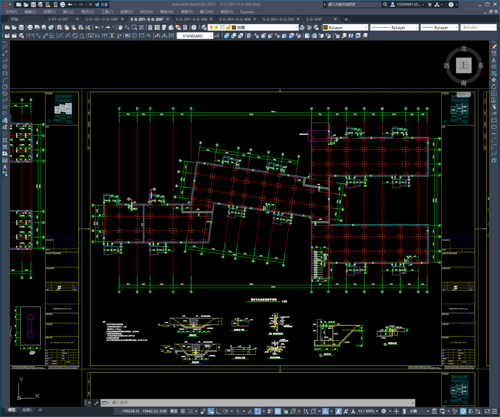Click the 模型 model space button in status bar
Image resolution: width=500 pixels, height=417 pixels.
pos(174,411)
